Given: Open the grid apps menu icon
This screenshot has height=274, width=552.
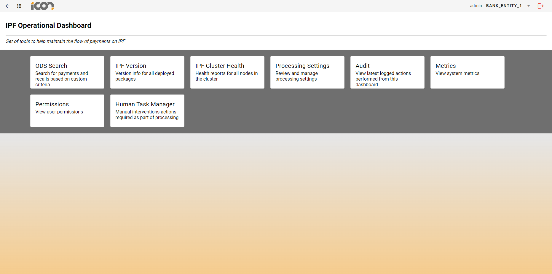Looking at the screenshot, I should pyautogui.click(x=19, y=6).
